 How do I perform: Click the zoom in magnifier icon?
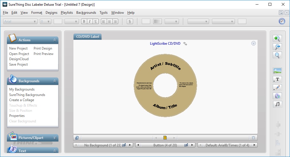277,38
